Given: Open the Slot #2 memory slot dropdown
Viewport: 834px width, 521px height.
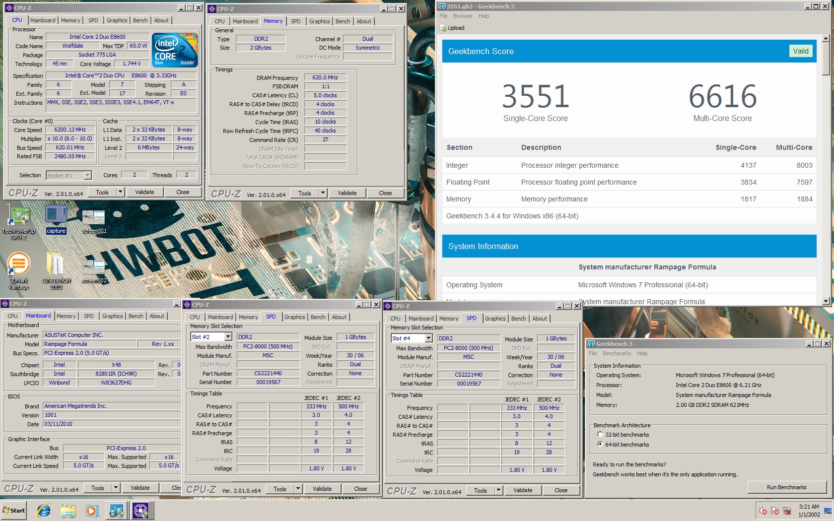Looking at the screenshot, I should click(228, 337).
